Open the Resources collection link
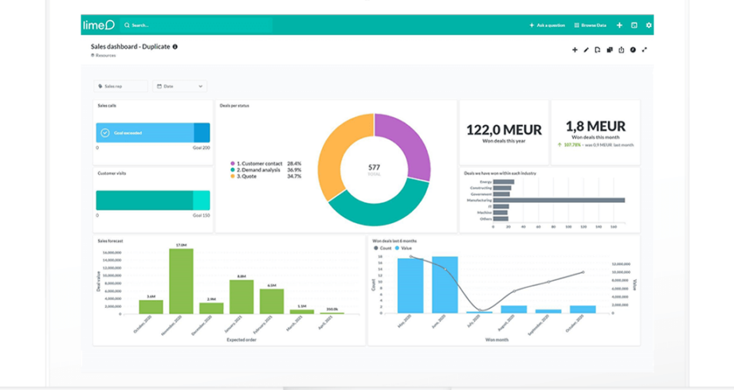Screen dimensions: 734x390 (x=104, y=55)
